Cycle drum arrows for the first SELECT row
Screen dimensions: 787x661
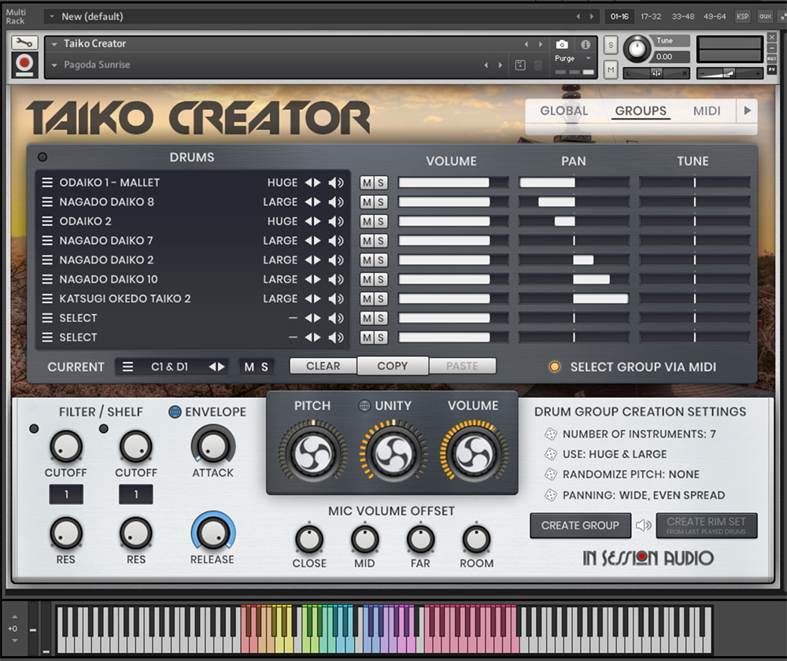tap(312, 318)
